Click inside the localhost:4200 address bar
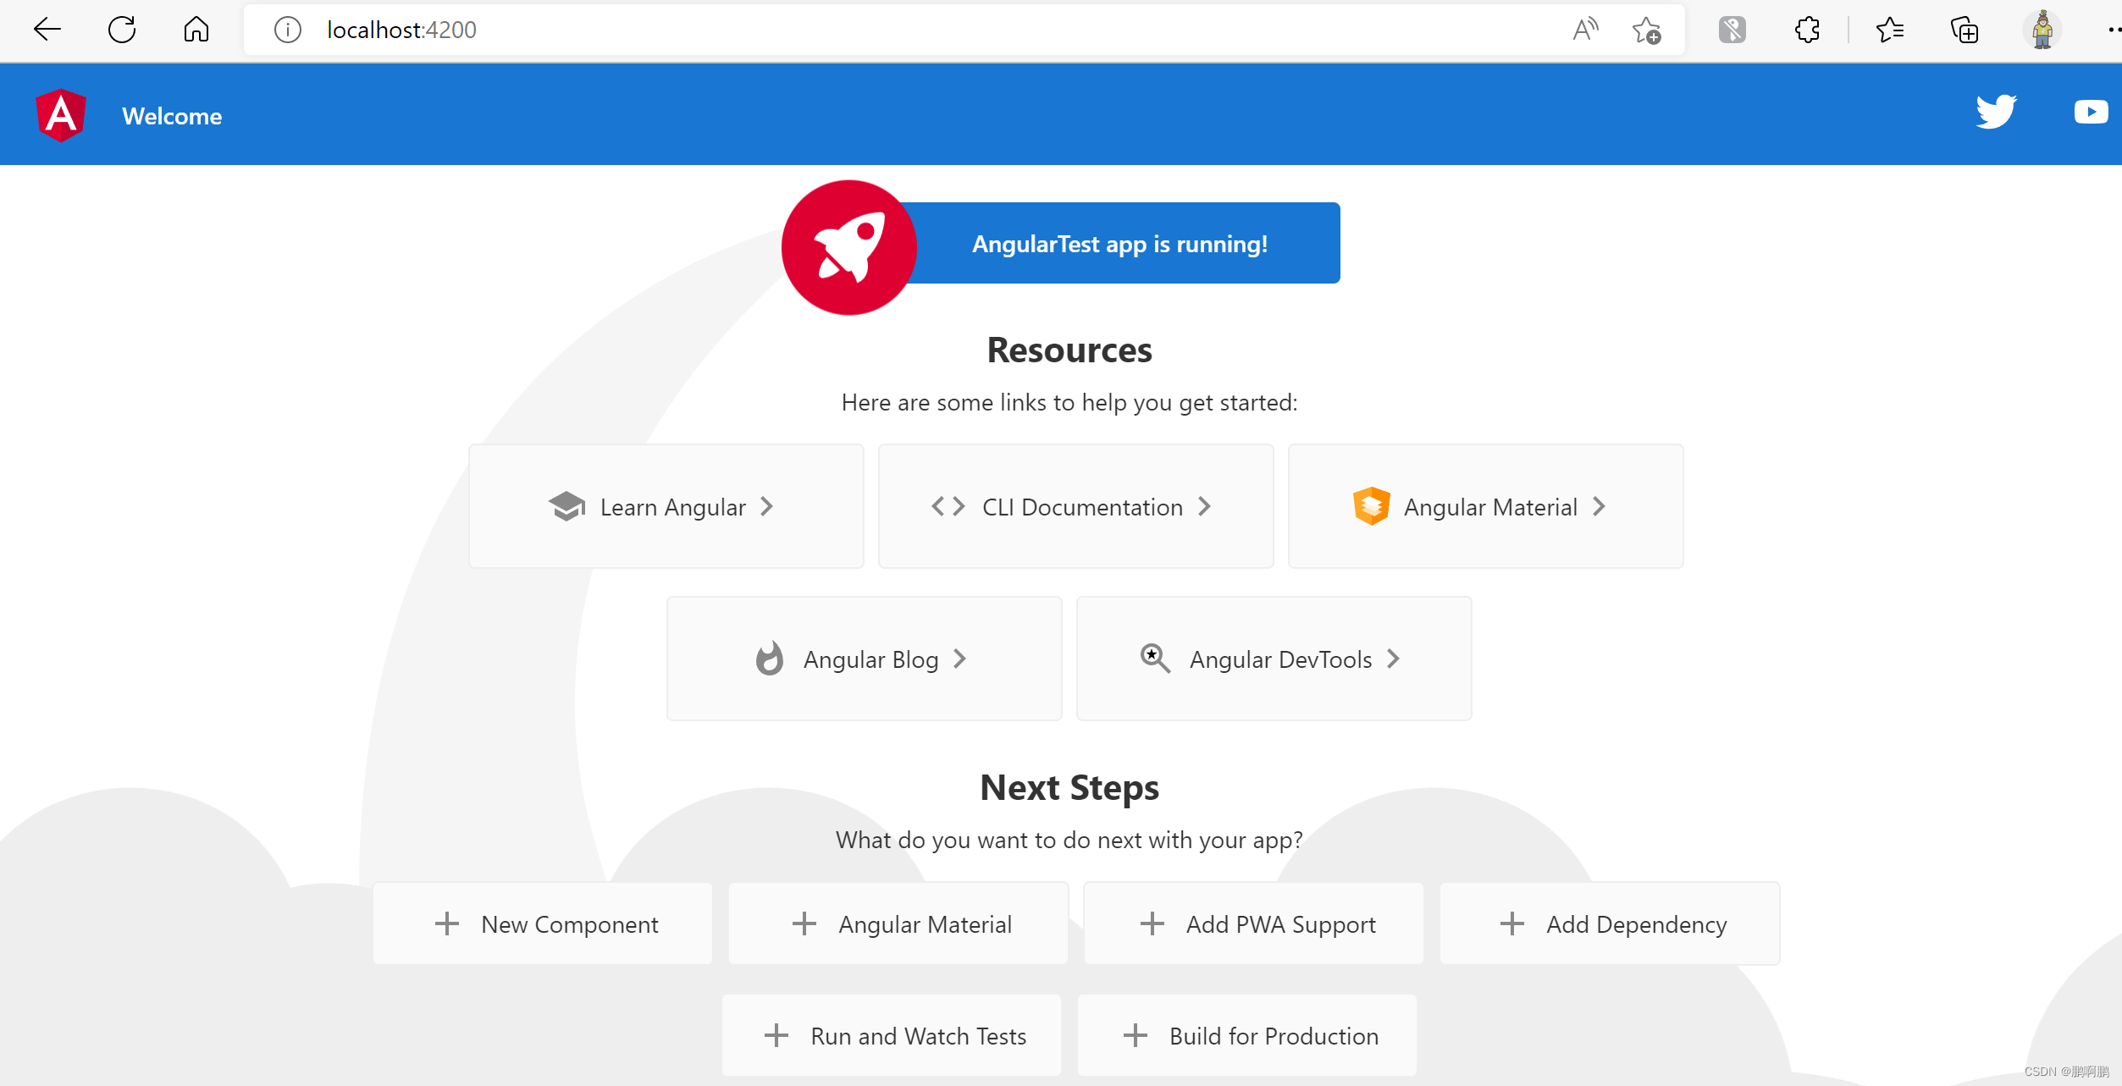Viewport: 2122px width, 1086px height. click(x=593, y=30)
